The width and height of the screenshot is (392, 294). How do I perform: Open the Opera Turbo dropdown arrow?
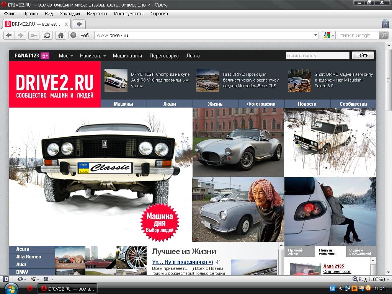[52, 279]
